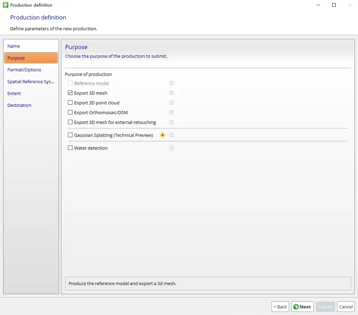
Task: Go to the Name step
Action: pyautogui.click(x=31, y=46)
